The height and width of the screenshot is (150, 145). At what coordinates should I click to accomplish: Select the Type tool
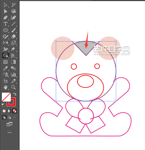[x=6, y=24]
